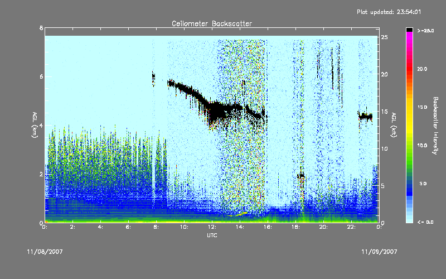The width and height of the screenshot is (446, 279).
Task: Click the "2" tick on the km axis
Action: 41,174
